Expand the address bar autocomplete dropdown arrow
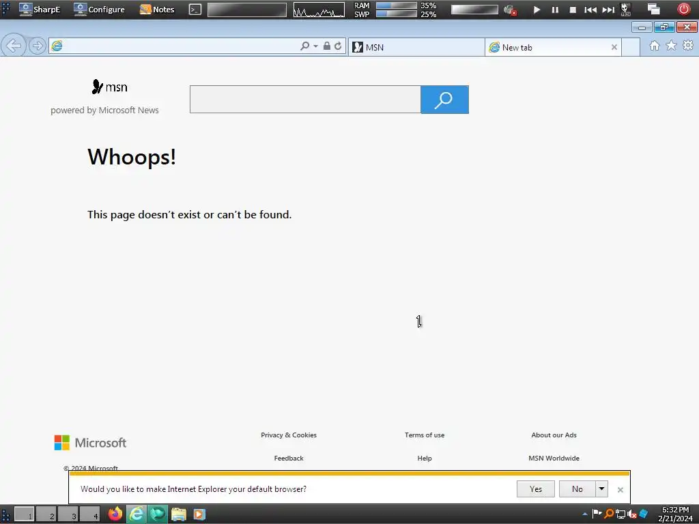 point(315,46)
